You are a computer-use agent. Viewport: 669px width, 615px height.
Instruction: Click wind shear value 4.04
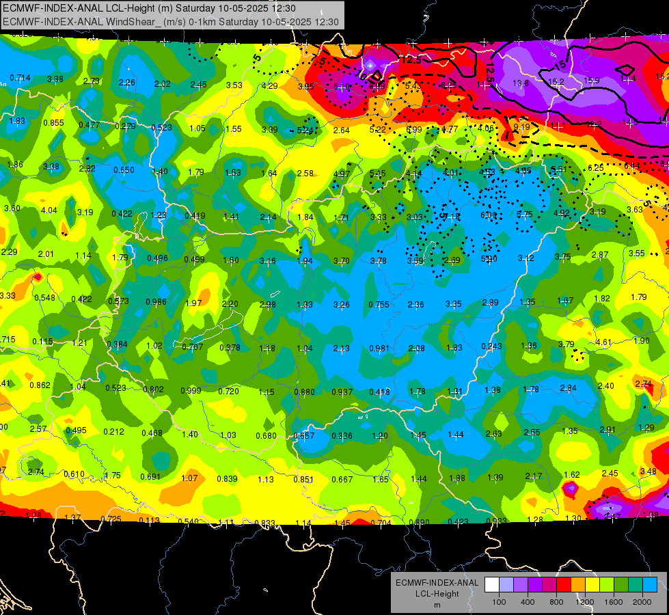click(x=49, y=210)
